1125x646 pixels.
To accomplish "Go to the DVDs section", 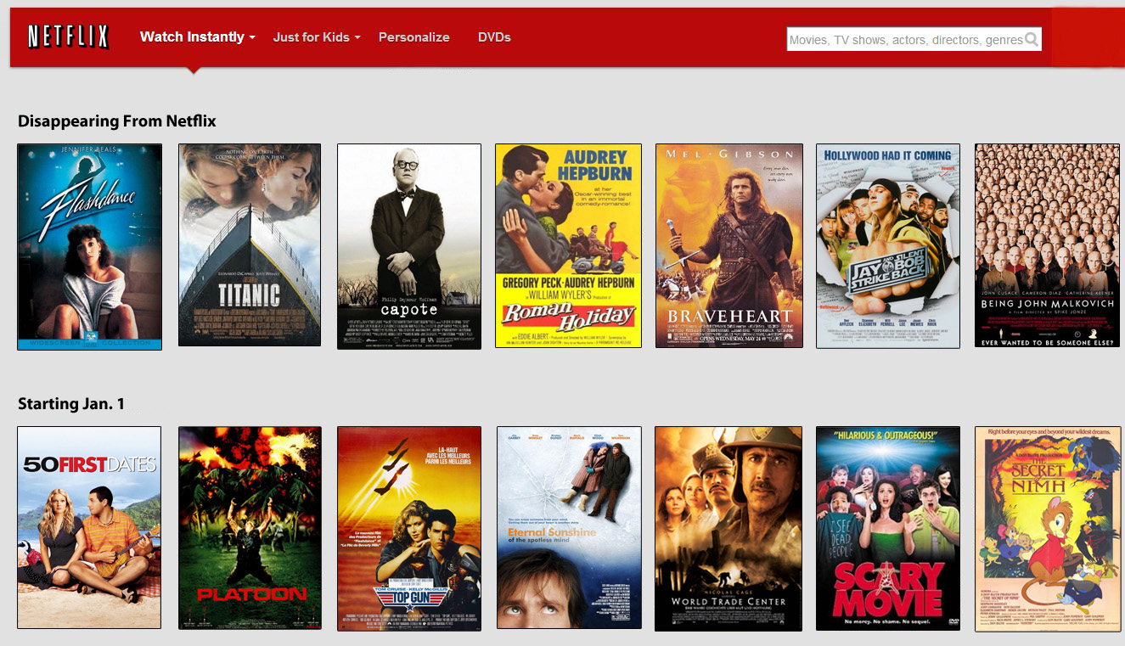I will coord(494,37).
